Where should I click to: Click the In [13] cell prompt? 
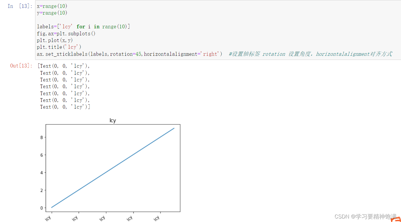(x=20, y=6)
